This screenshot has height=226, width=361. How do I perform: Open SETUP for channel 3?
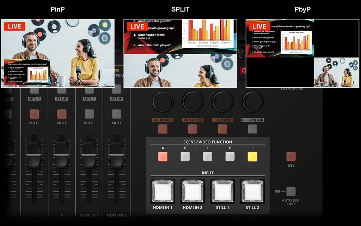pos(34,99)
